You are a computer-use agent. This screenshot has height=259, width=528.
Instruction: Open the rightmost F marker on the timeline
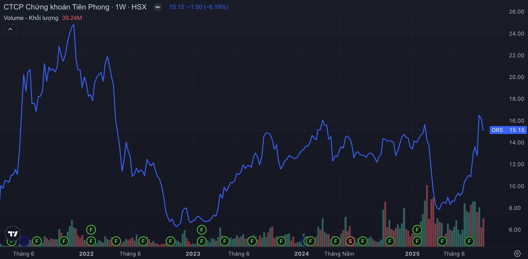[469, 241]
